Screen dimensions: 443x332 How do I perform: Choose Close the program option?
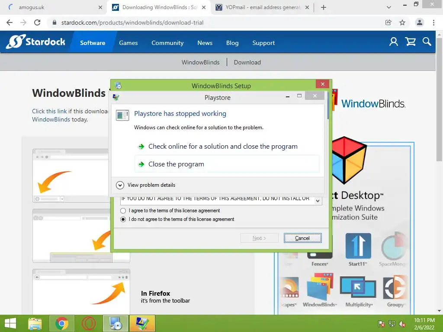coord(227,164)
